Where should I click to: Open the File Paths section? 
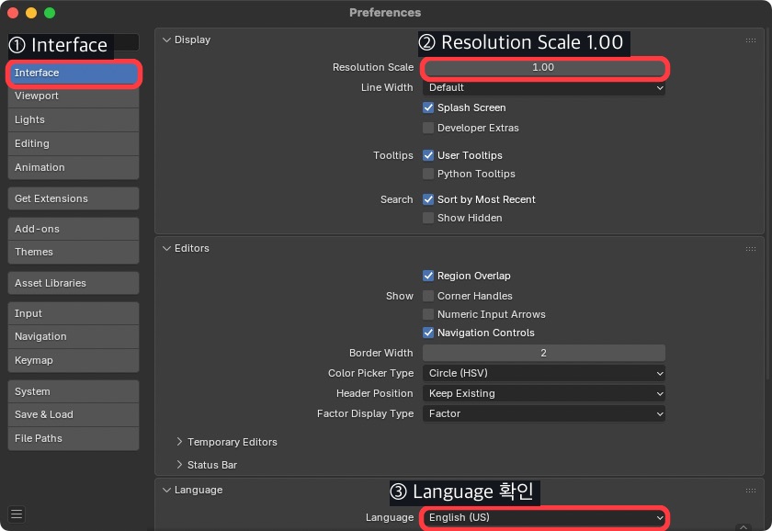click(x=74, y=438)
